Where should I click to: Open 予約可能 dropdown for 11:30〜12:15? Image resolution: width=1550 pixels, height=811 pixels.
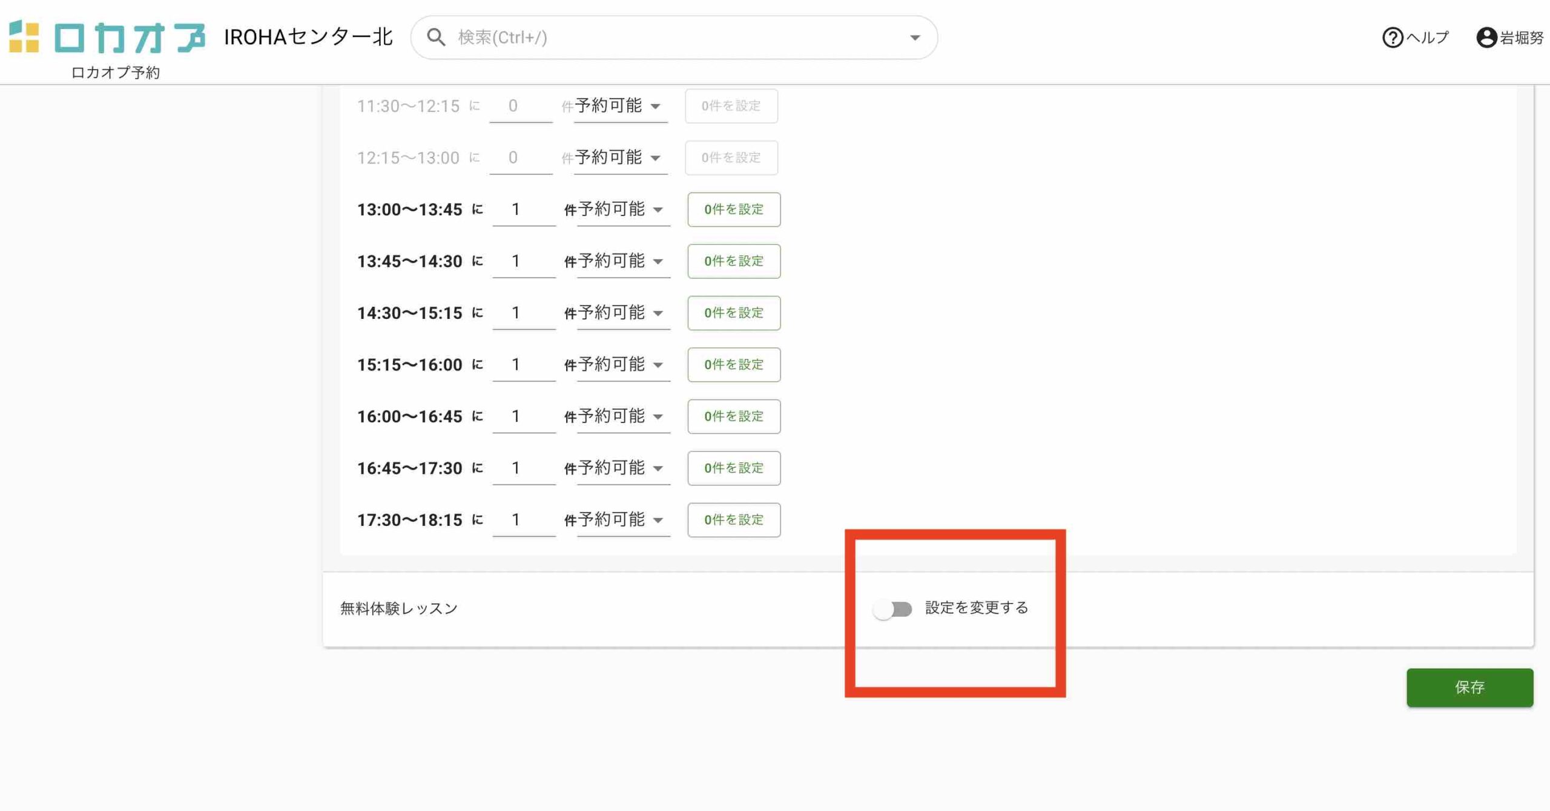click(620, 106)
